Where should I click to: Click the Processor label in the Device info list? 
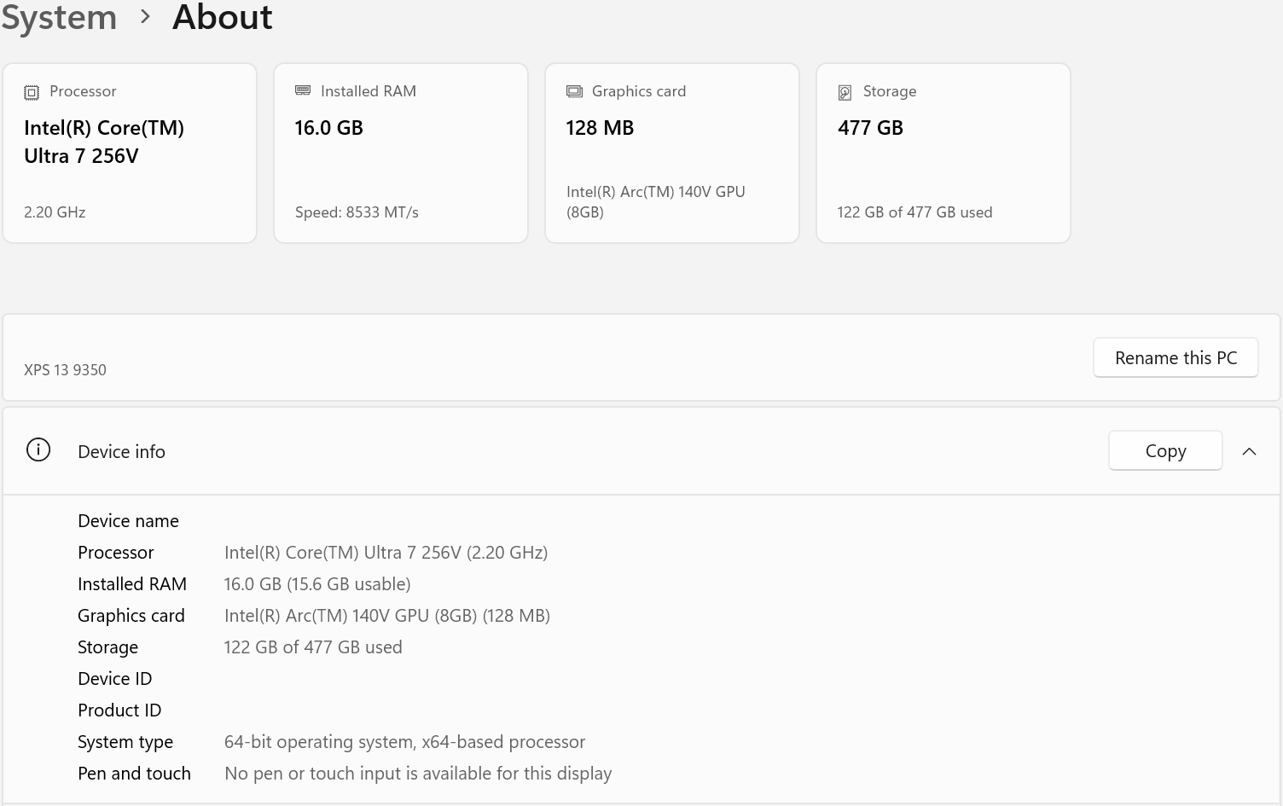click(x=116, y=553)
